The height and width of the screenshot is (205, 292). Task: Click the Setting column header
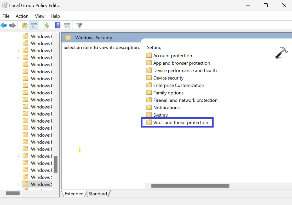click(x=154, y=47)
